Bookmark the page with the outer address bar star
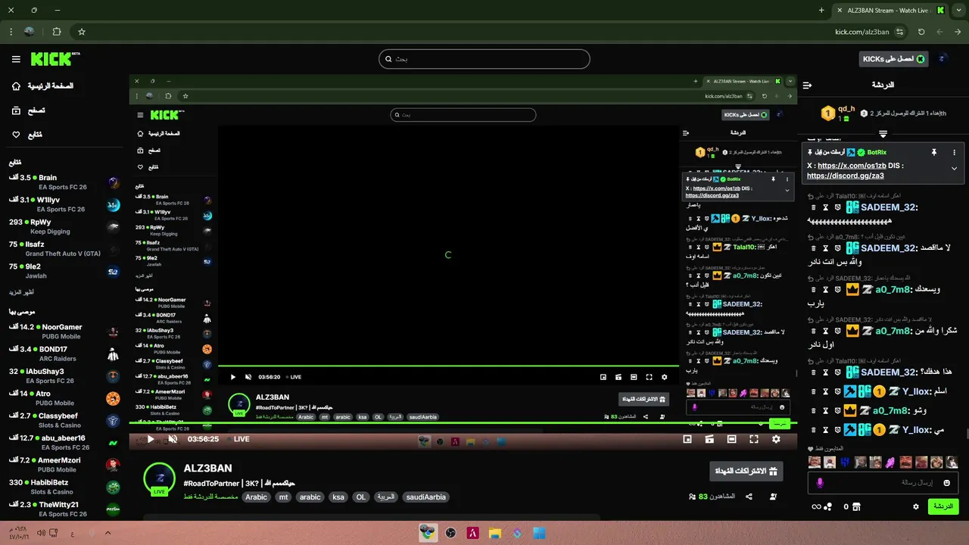Image resolution: width=969 pixels, height=545 pixels. tap(82, 32)
